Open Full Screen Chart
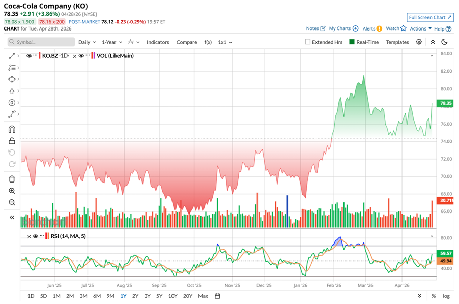 [430, 17]
